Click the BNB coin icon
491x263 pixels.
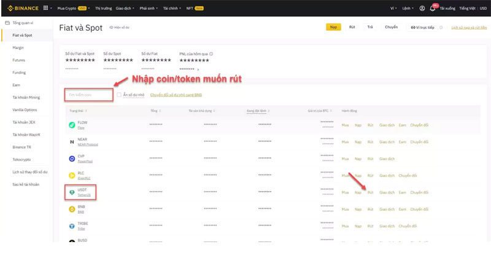[72, 209]
